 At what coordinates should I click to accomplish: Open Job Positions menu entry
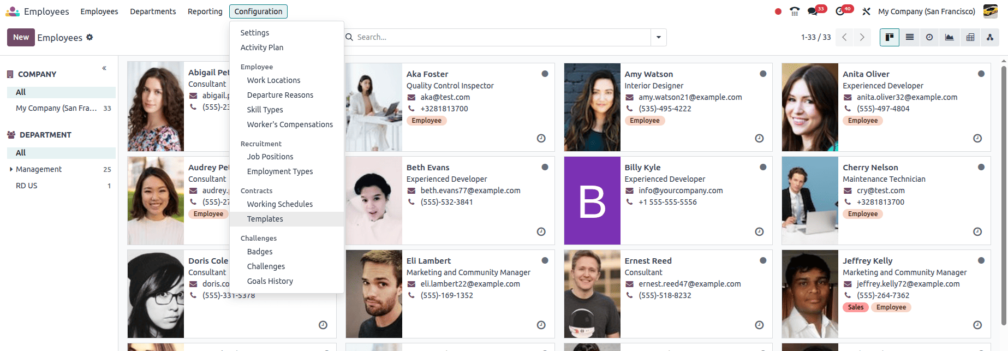click(287, 157)
